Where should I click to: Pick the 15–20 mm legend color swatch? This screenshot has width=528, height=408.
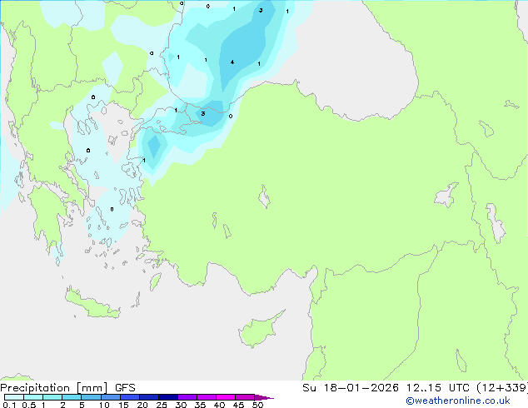click(130, 397)
